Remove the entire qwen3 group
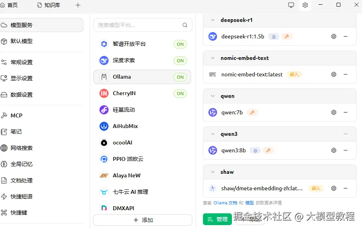 pos(346,134)
